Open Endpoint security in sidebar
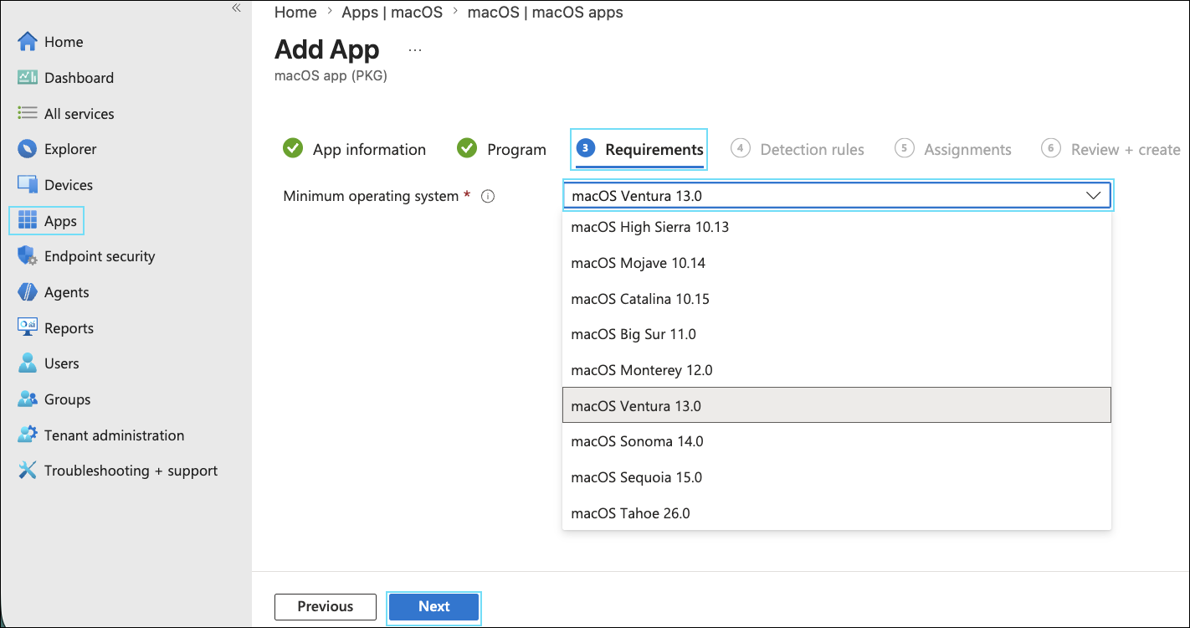 pos(100,256)
